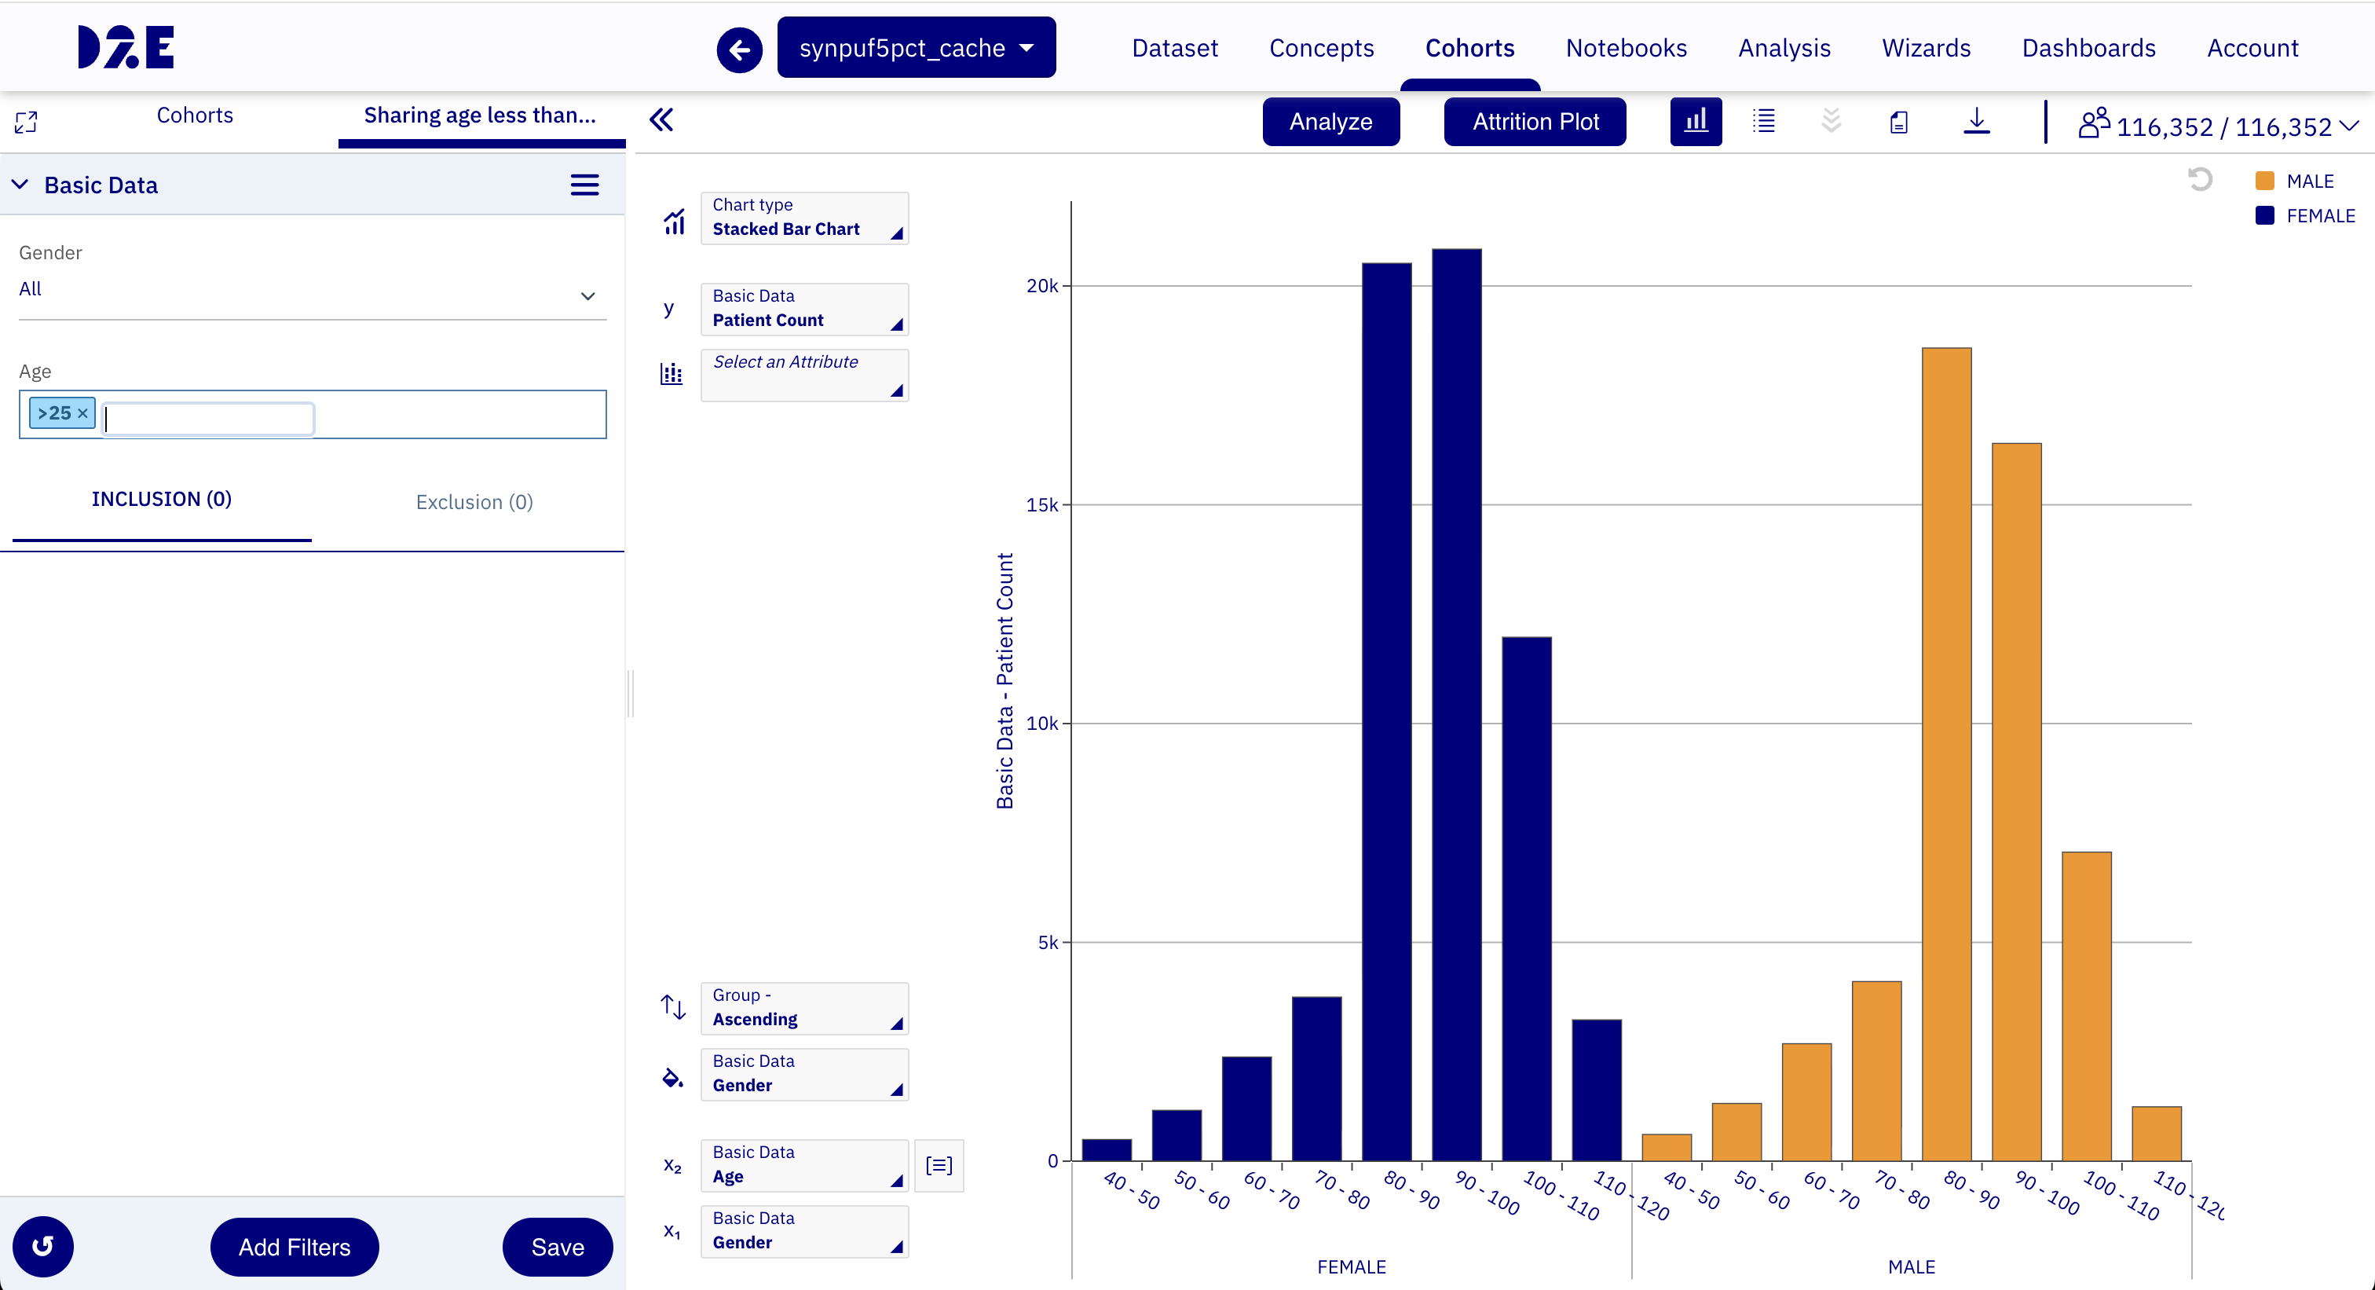Open the Chart type Stacked Bar Chart selector
The image size is (2375, 1290).
click(x=804, y=218)
